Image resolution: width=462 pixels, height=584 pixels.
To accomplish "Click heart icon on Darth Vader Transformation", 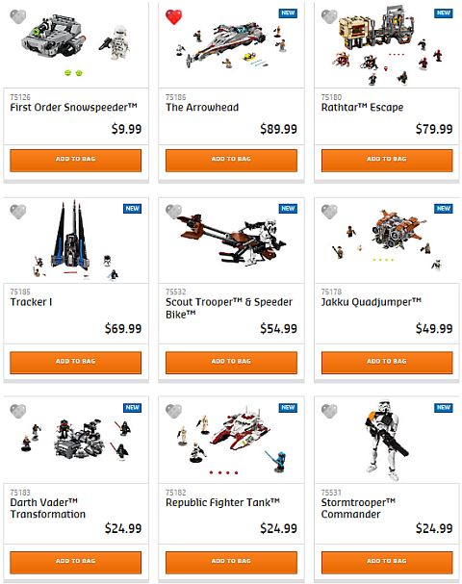I will tap(18, 411).
